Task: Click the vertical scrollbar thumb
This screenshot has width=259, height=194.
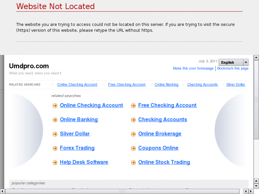Action: click(x=256, y=100)
